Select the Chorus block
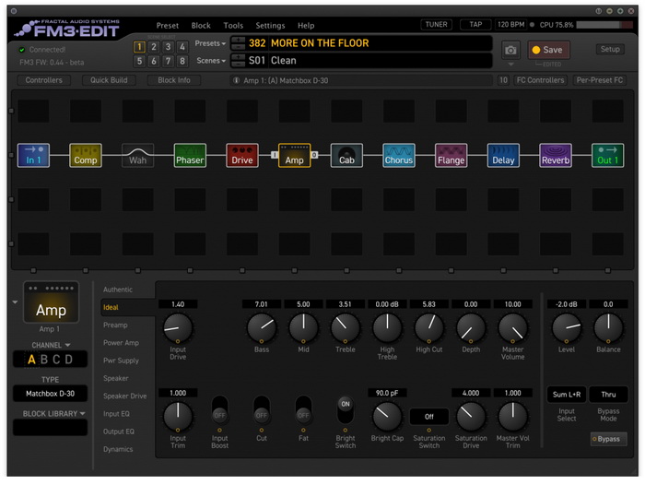Screen dimensions: 645x485 point(399,155)
